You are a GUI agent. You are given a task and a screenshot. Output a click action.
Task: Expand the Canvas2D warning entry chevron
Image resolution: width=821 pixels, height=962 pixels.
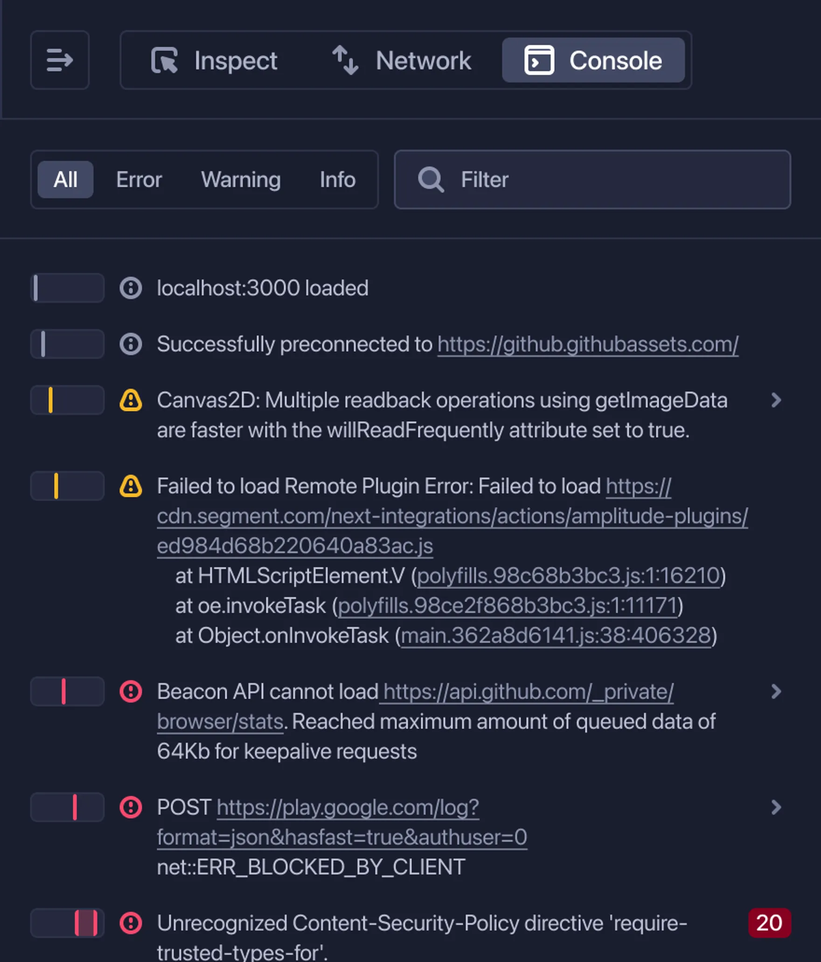point(776,400)
